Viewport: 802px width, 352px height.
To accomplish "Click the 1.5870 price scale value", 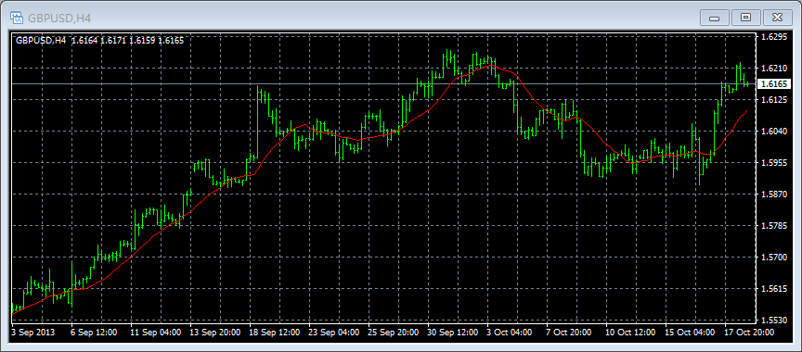I will [x=773, y=195].
